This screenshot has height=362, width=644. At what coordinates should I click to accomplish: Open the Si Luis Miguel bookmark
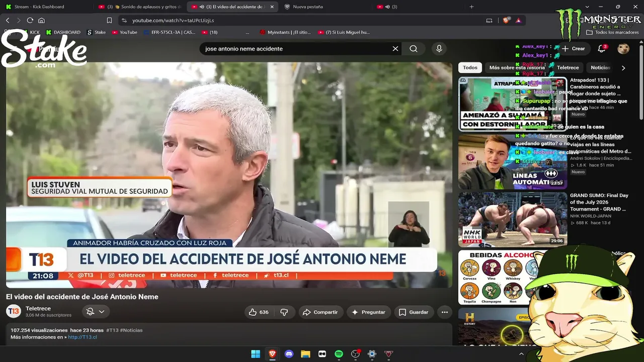pos(344,32)
